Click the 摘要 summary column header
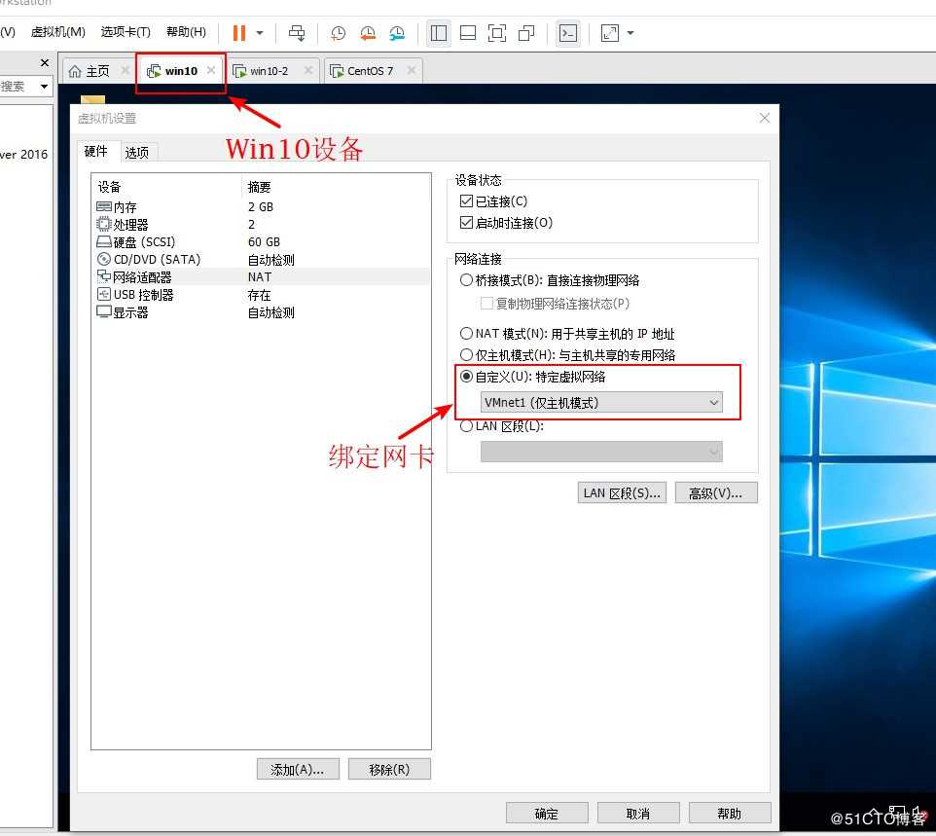 (259, 187)
